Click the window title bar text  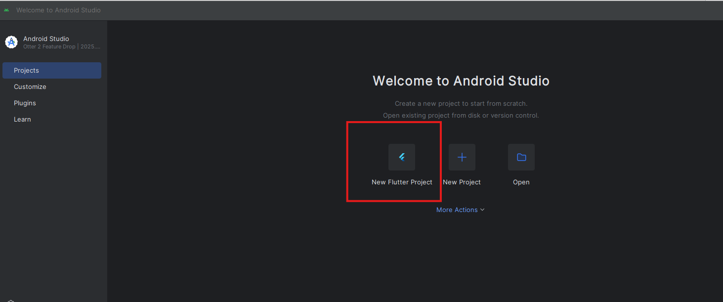coord(58,10)
